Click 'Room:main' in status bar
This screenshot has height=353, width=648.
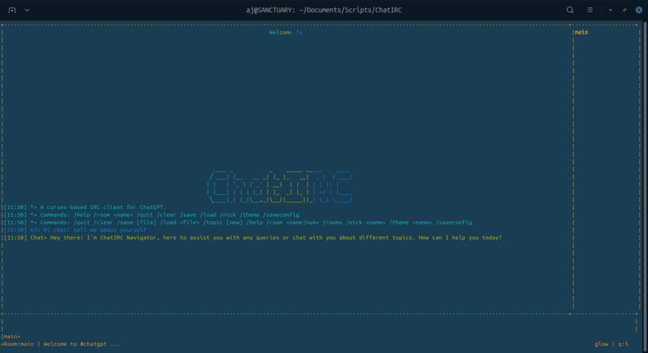[x=19, y=344]
